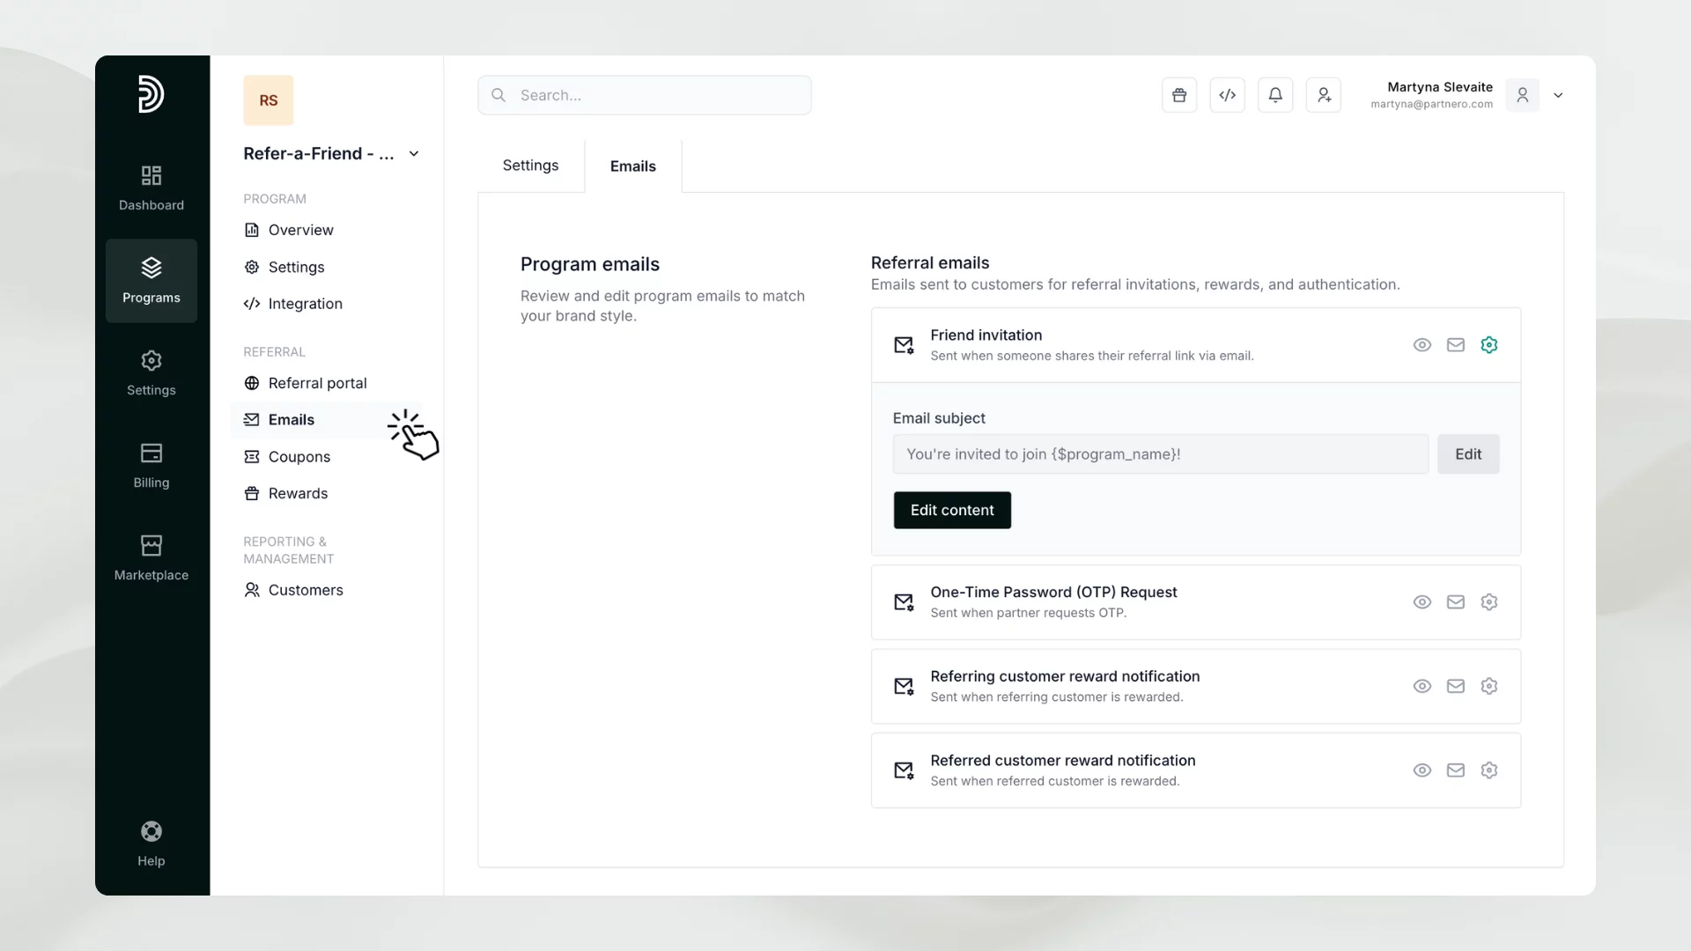Open notifications bell icon
Viewport: 1691px width, 951px height.
pyautogui.click(x=1275, y=95)
